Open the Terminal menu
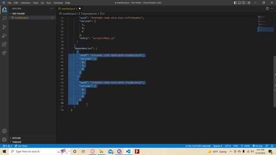 58,3
